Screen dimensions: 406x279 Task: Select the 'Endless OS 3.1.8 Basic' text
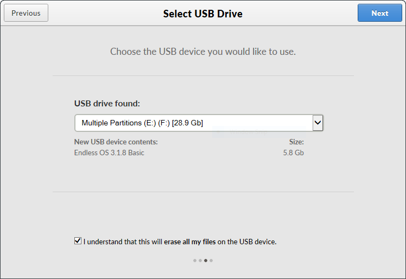(x=109, y=153)
